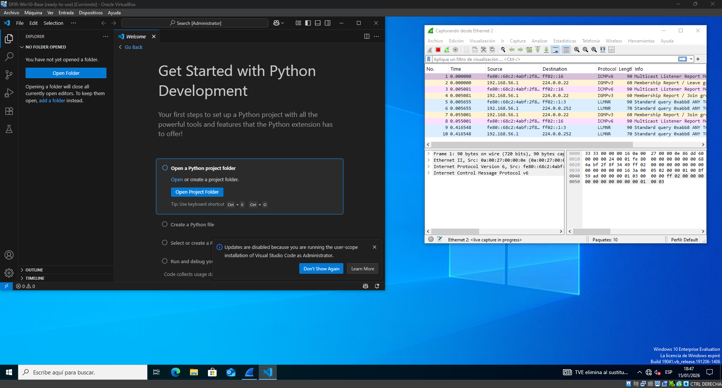Screen dimensions: 722x388
Task: Expand the Ethernet II packet details
Action: 429,160
